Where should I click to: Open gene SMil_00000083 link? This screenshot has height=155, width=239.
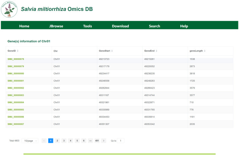(16, 95)
